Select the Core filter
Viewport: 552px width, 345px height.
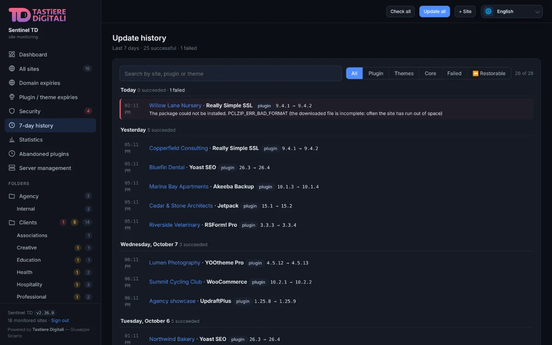431,73
